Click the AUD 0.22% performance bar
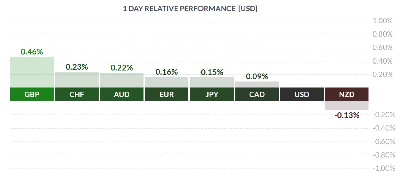401x195 pixels. coord(122,80)
